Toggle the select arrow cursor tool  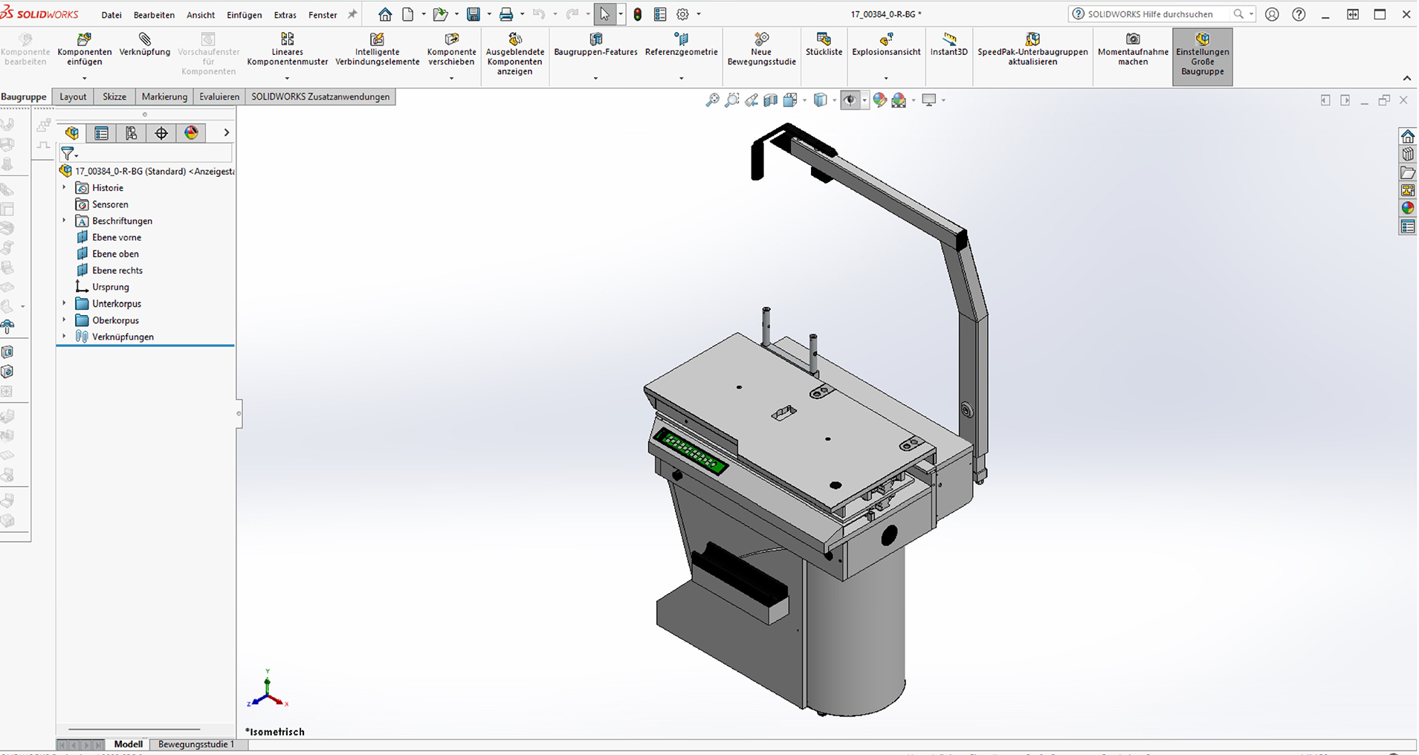(605, 14)
